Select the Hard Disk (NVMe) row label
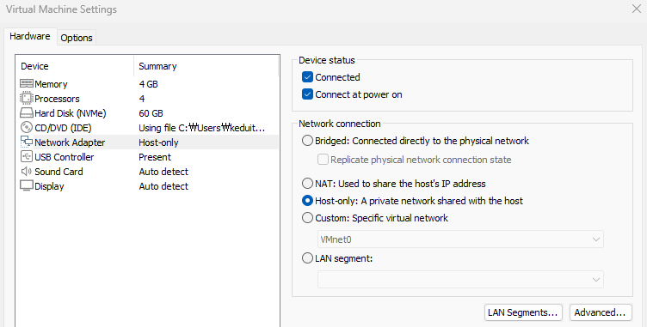The width and height of the screenshot is (647, 327). pyautogui.click(x=71, y=113)
